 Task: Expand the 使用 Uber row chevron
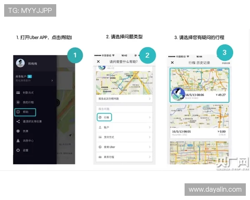pos(150,147)
